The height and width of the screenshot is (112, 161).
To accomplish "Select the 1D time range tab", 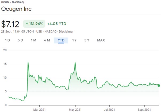I will (7, 40).
